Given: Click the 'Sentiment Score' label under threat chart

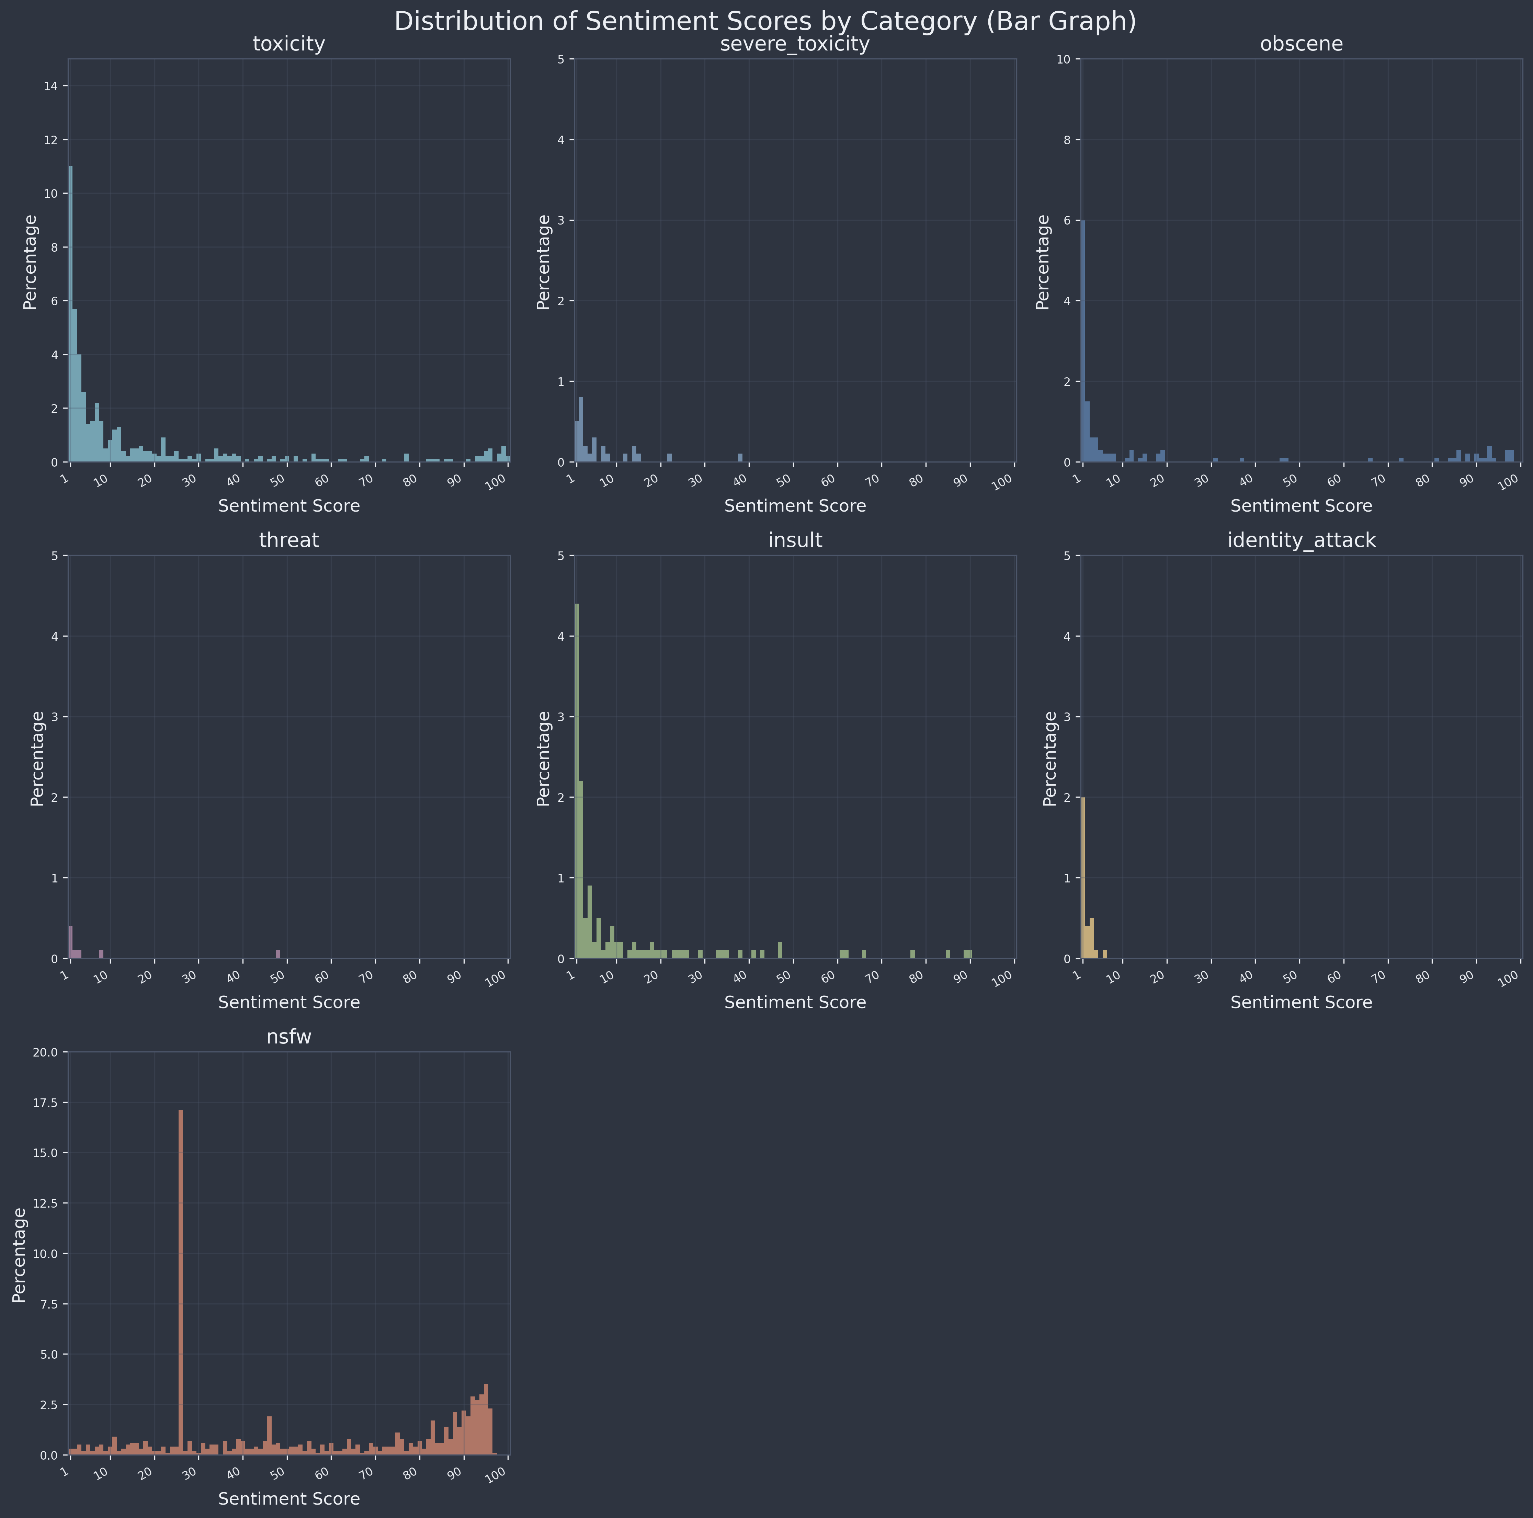Looking at the screenshot, I should point(289,1002).
